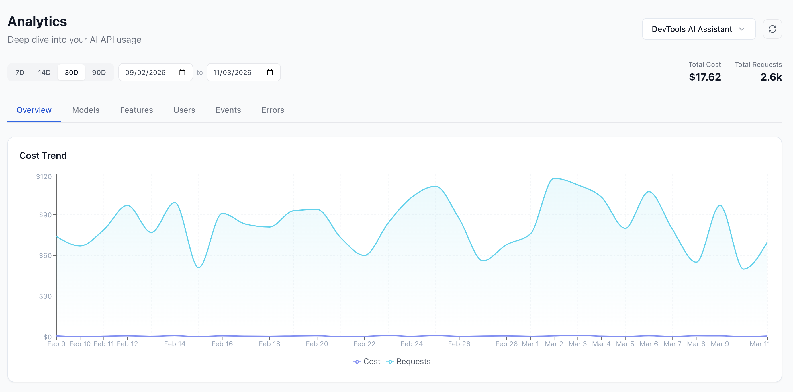Image resolution: width=793 pixels, height=392 pixels.
Task: Open the start date calendar picker
Action: tap(182, 72)
